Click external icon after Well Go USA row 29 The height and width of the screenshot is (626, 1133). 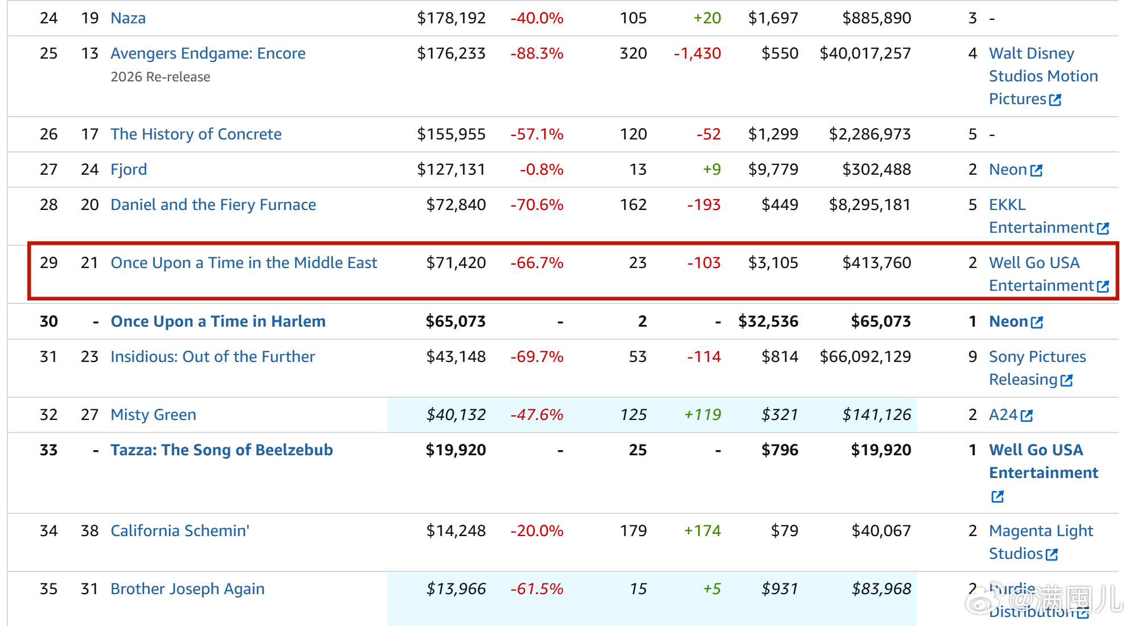pyautogui.click(x=1103, y=286)
